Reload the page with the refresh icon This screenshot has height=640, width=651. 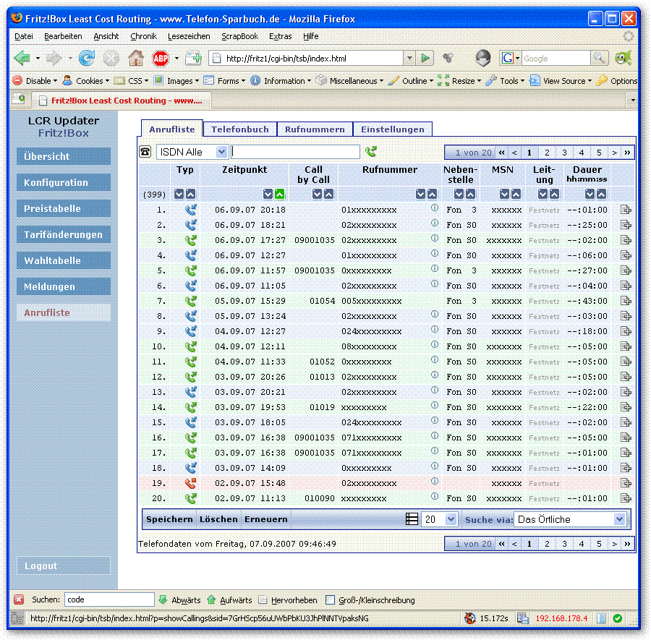coord(87,58)
